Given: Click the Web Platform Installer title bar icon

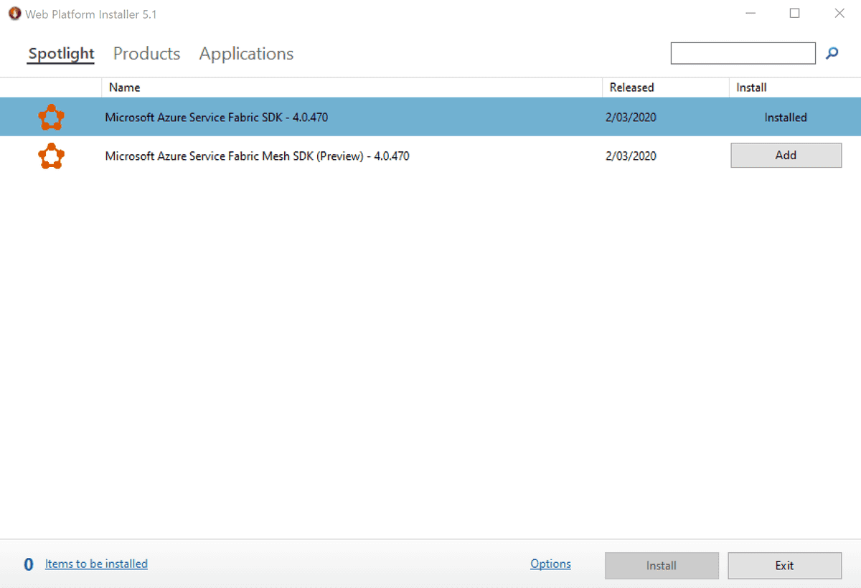Looking at the screenshot, I should click(x=14, y=13).
